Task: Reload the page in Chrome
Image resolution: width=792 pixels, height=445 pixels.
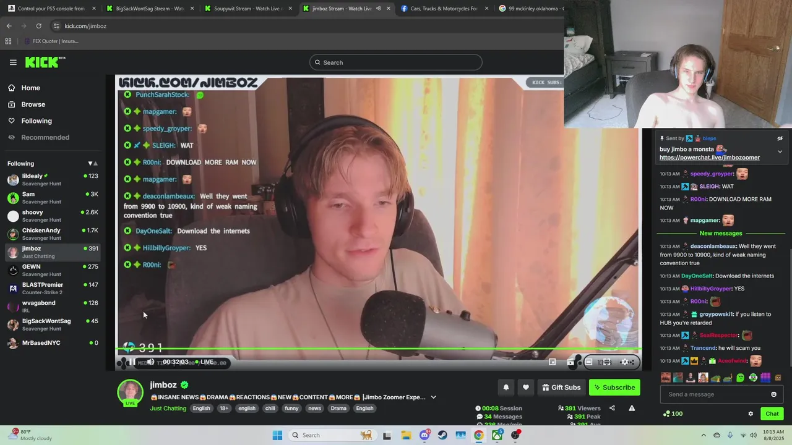Action: click(38, 26)
